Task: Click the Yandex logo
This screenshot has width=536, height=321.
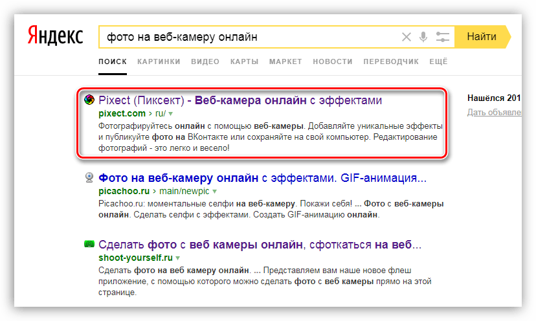Action: [x=55, y=36]
